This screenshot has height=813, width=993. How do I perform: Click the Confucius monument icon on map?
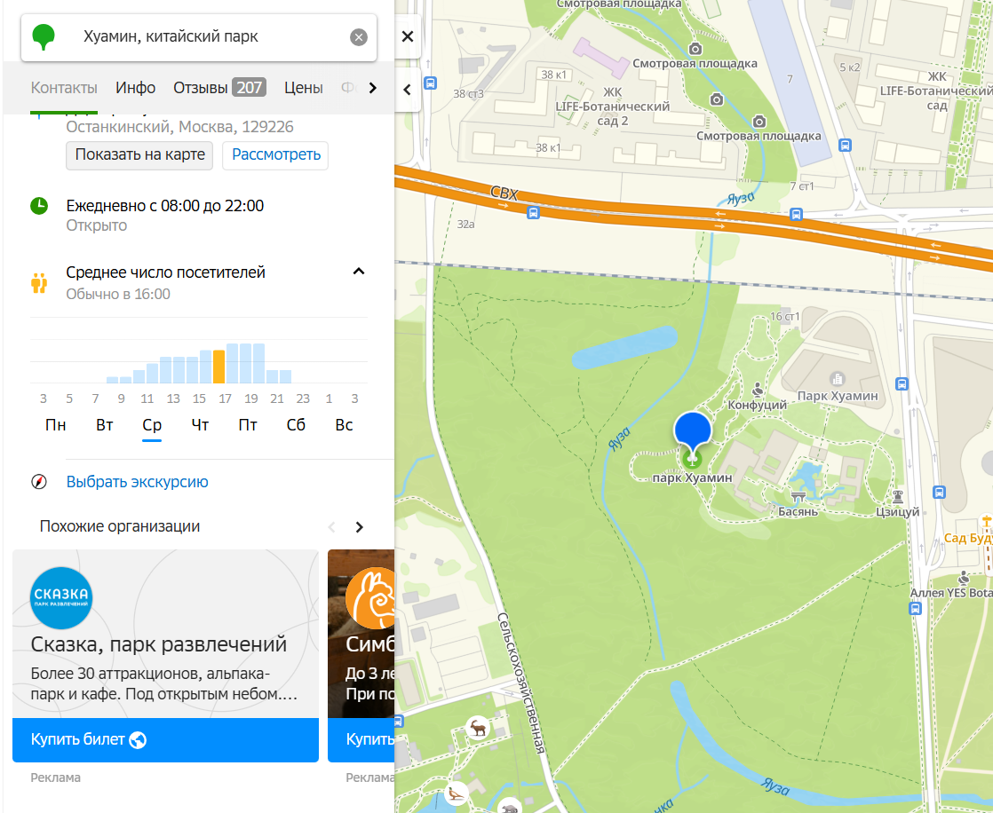(758, 389)
